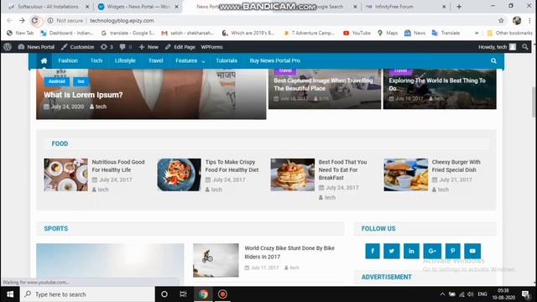Open Tech menu item
Image resolution: width=537 pixels, height=302 pixels.
click(96, 60)
